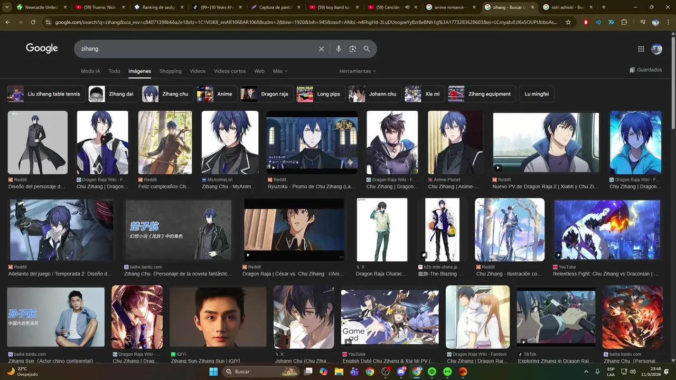Click the address bar URL
The height and width of the screenshot is (380, 676).
306,22
